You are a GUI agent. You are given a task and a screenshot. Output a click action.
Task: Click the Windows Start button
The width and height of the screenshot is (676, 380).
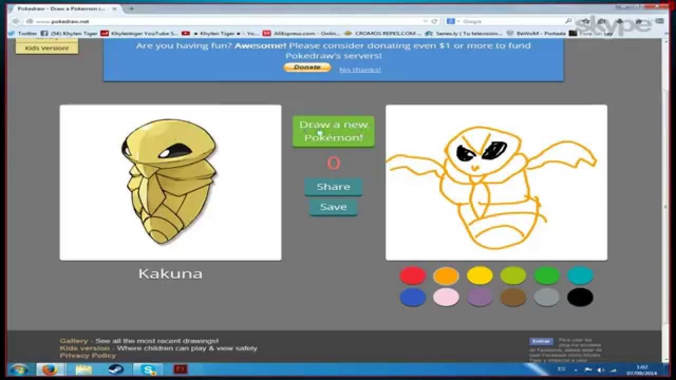point(19,369)
